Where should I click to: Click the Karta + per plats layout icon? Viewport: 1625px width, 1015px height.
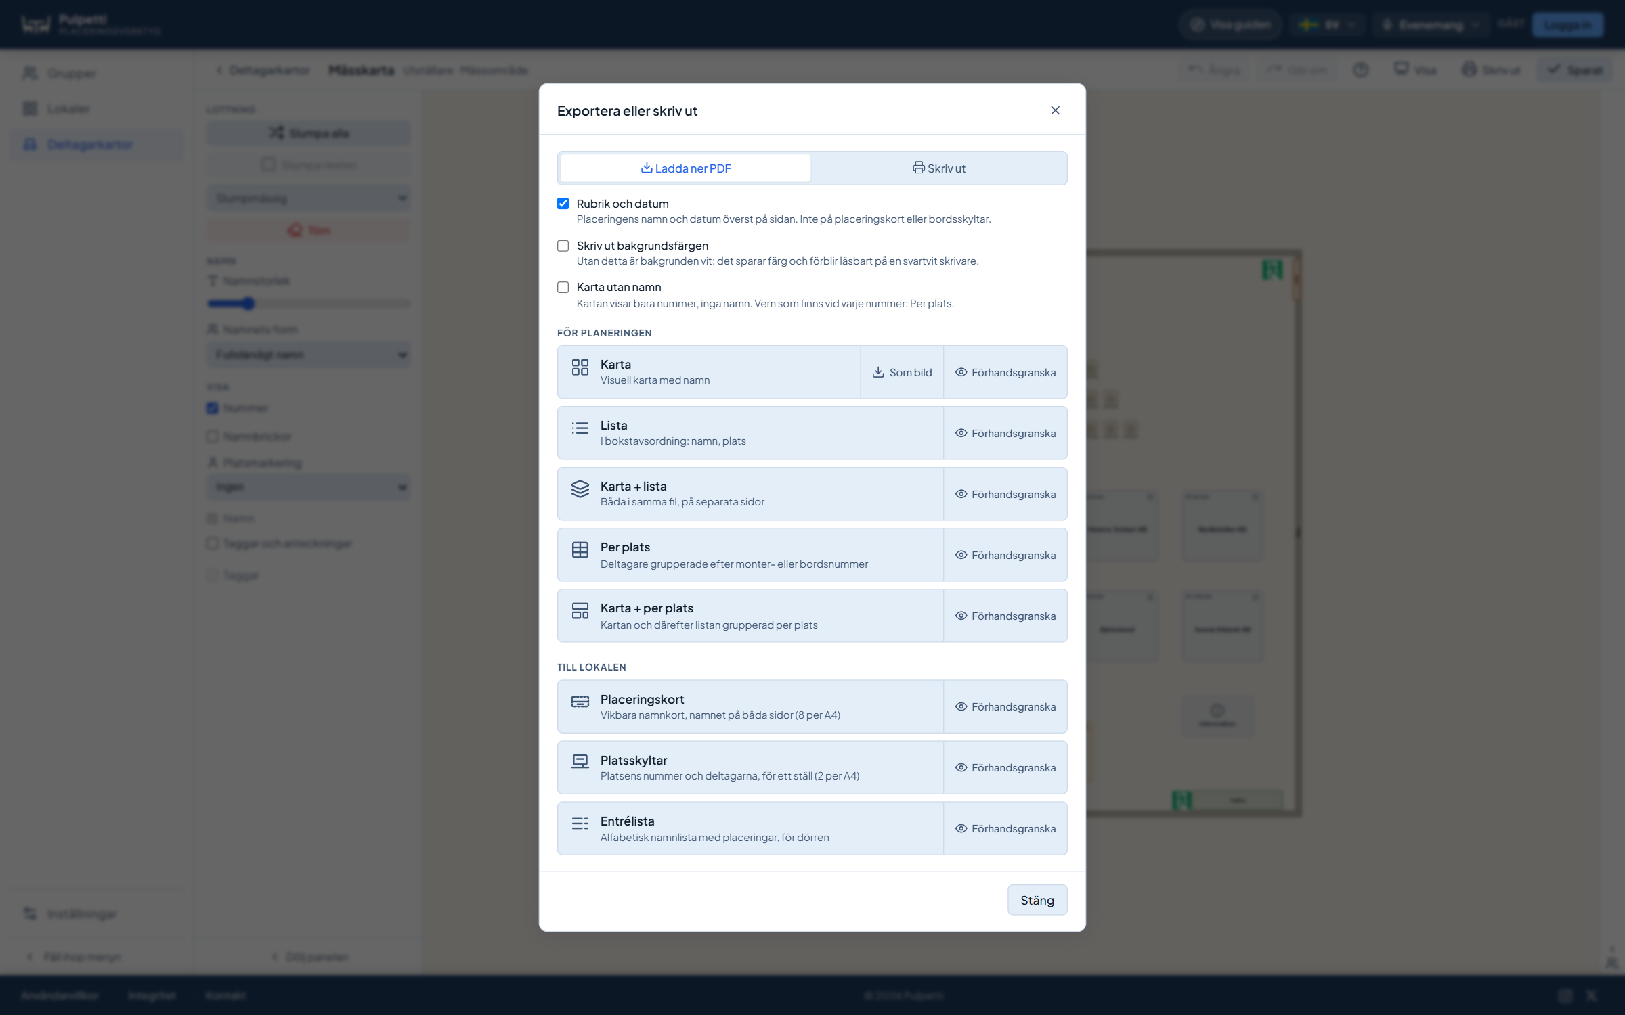[580, 611]
